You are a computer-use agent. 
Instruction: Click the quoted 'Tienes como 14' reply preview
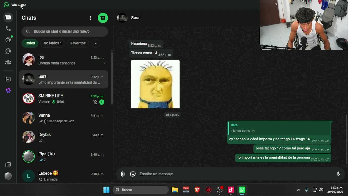279,128
